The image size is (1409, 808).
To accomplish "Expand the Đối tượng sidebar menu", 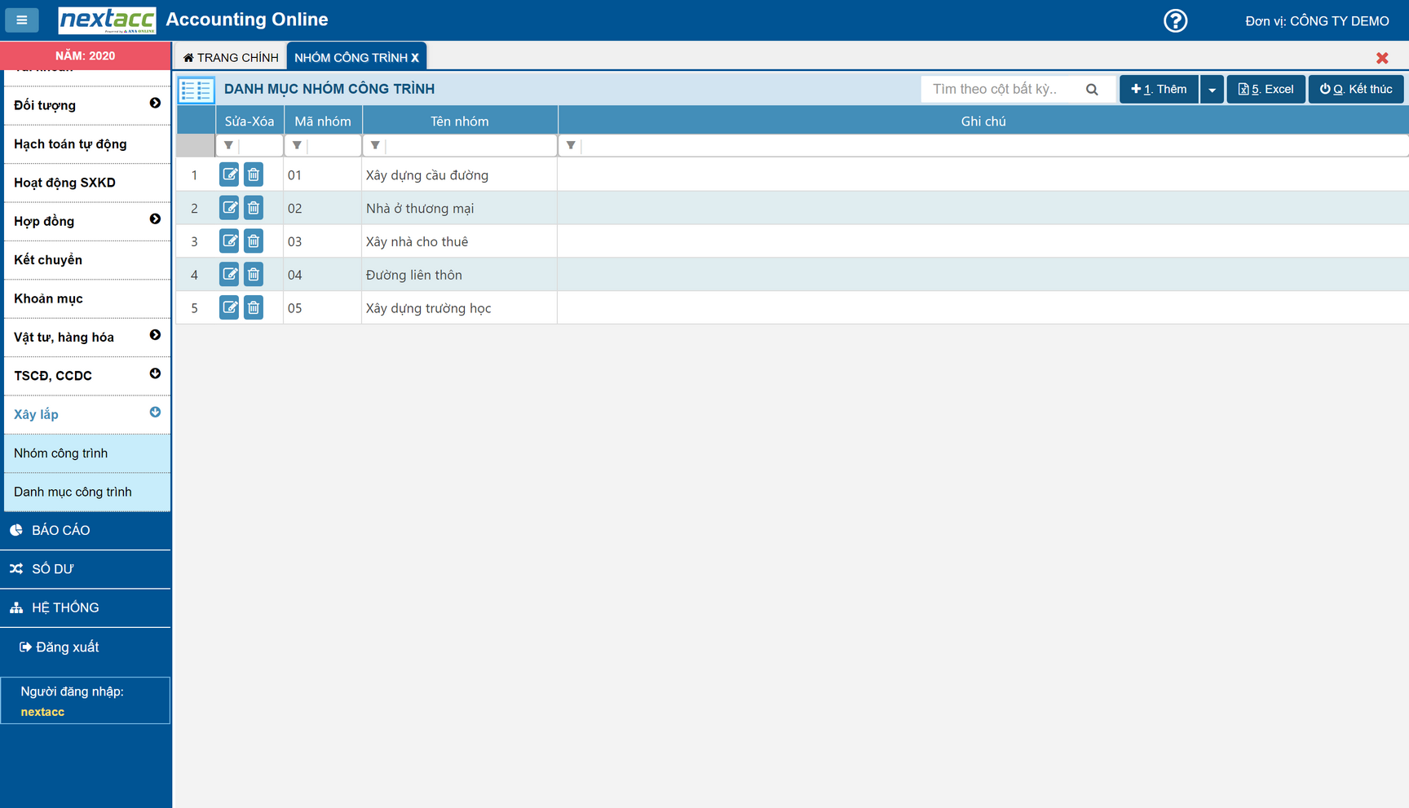I will 155,104.
